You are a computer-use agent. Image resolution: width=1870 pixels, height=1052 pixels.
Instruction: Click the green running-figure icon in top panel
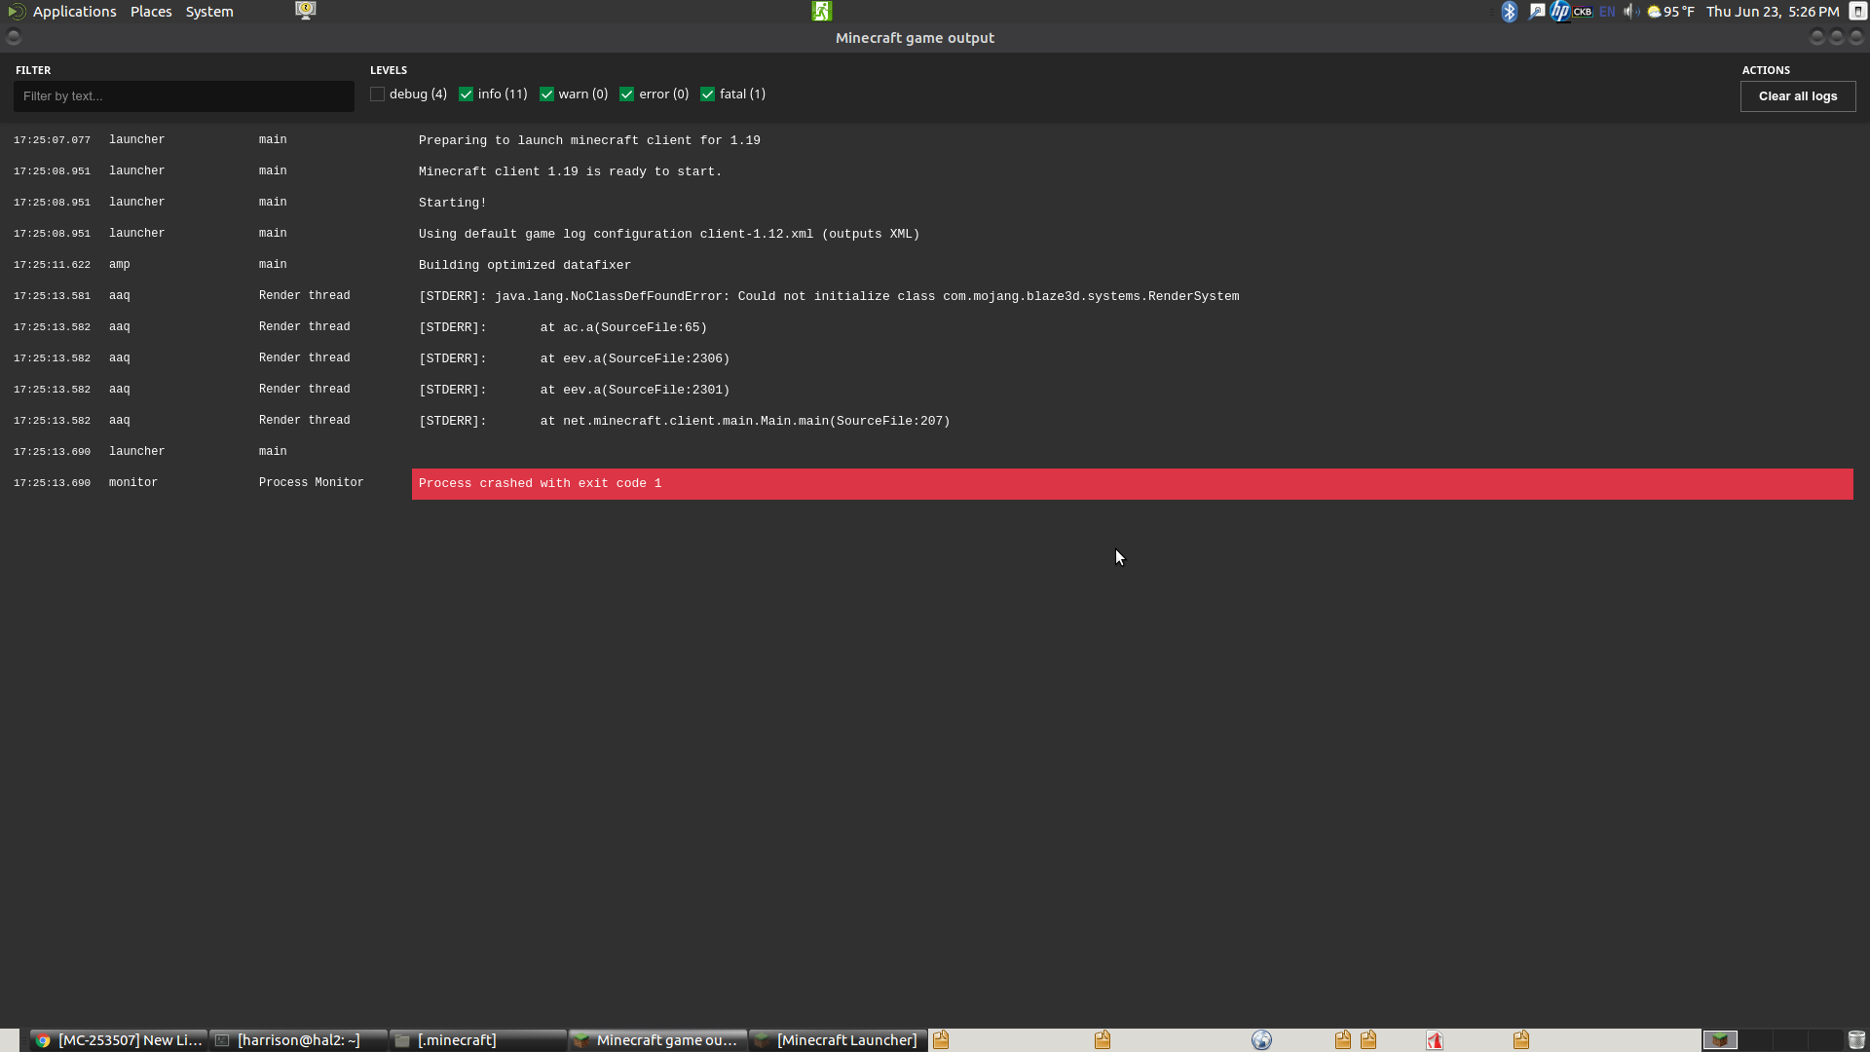point(822,11)
